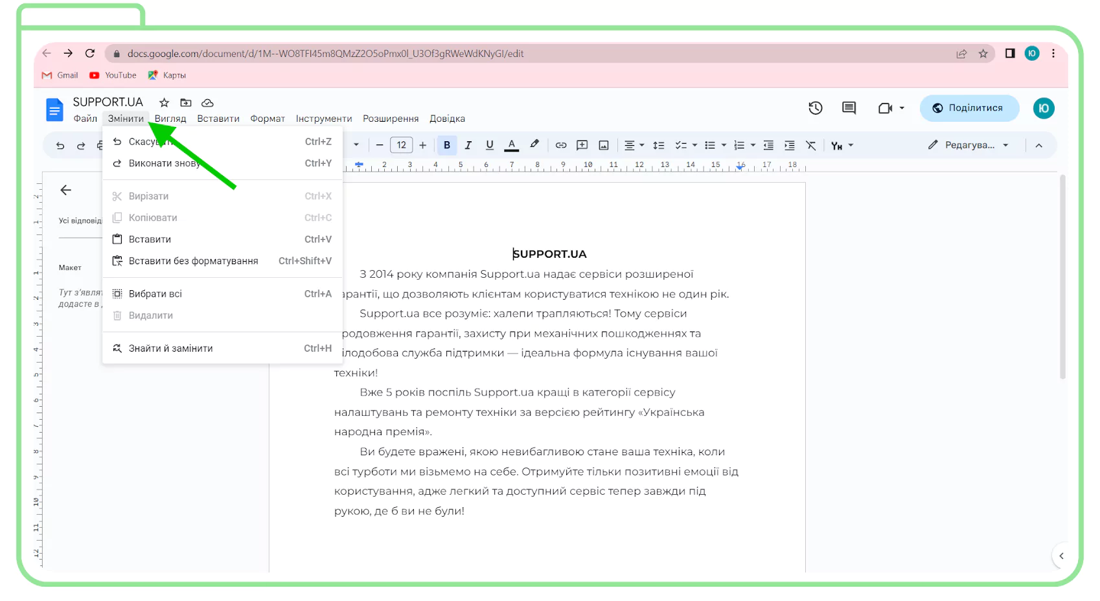This screenshot has height=601, width=1100.
Task: Open the Розширення menu
Action: click(x=391, y=119)
